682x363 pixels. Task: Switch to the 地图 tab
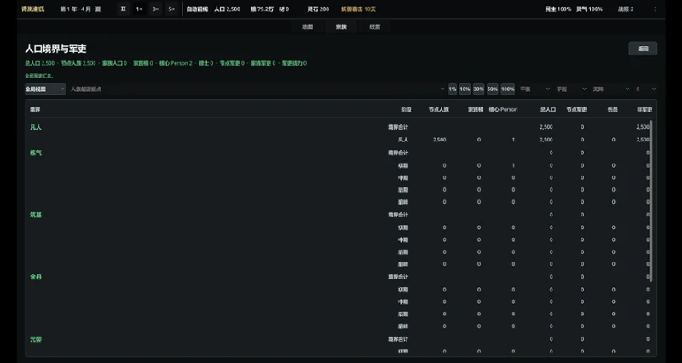[x=308, y=26]
